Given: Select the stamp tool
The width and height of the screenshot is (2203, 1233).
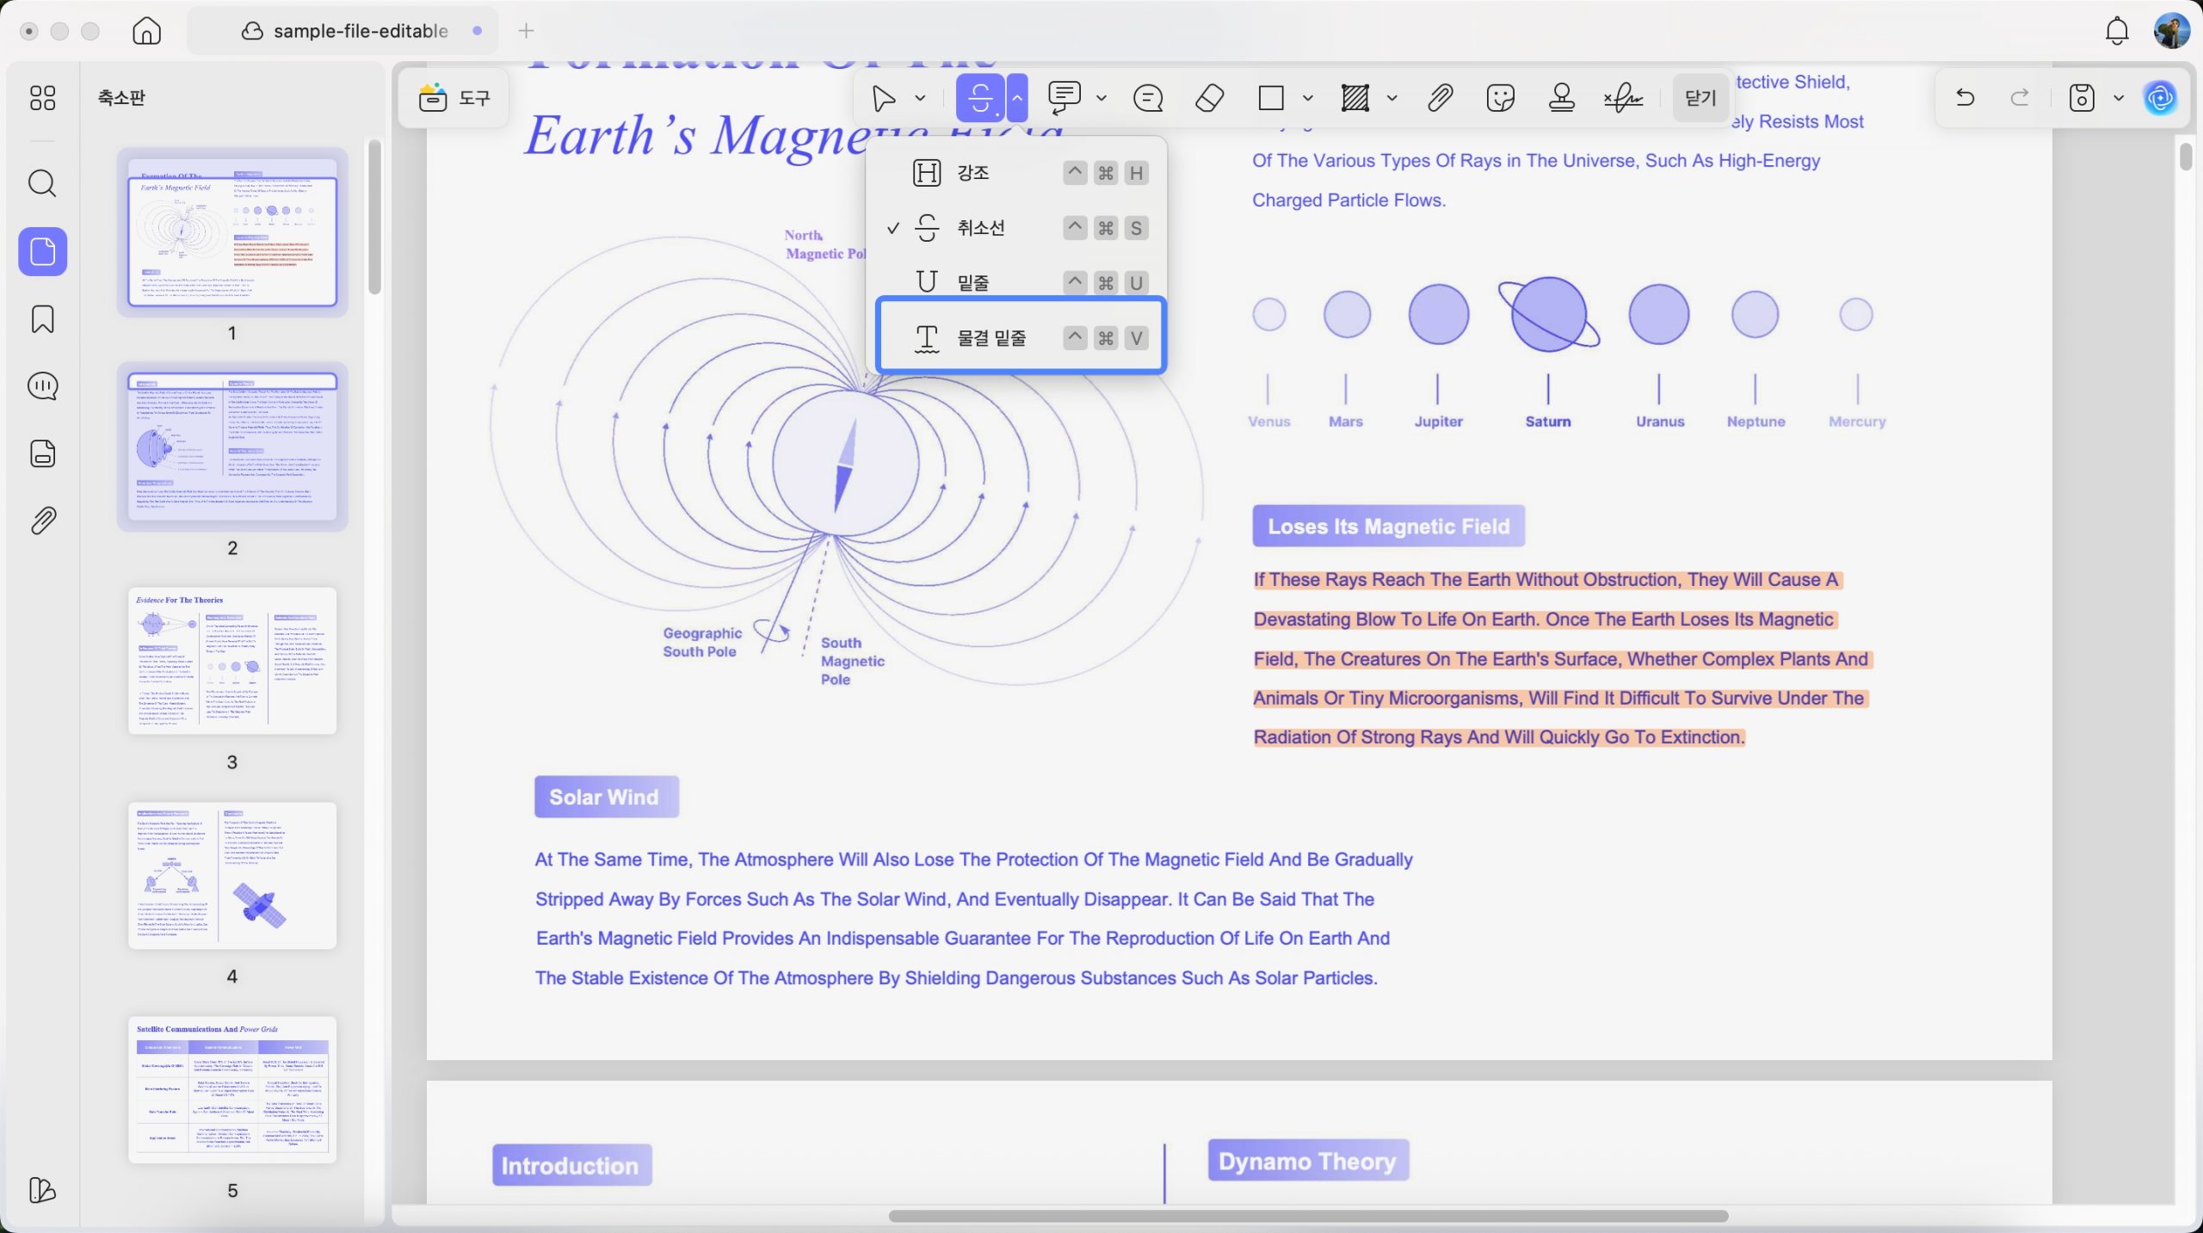Looking at the screenshot, I should [1561, 98].
